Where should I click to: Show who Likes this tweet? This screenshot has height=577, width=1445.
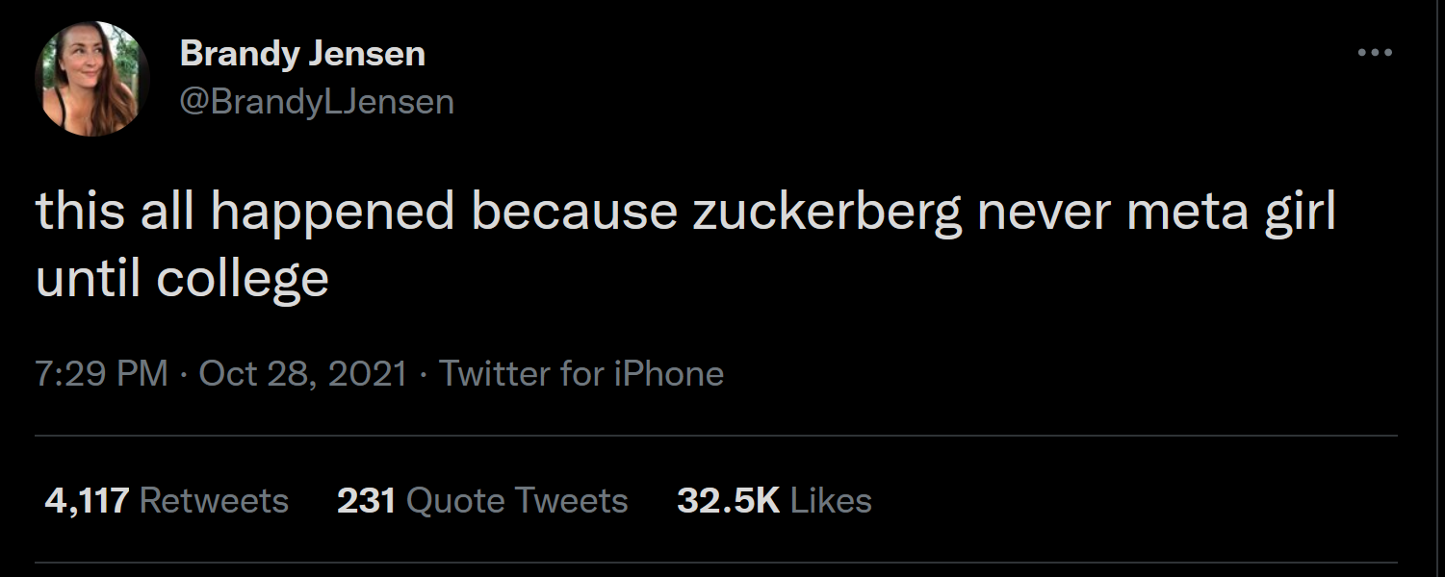831,500
